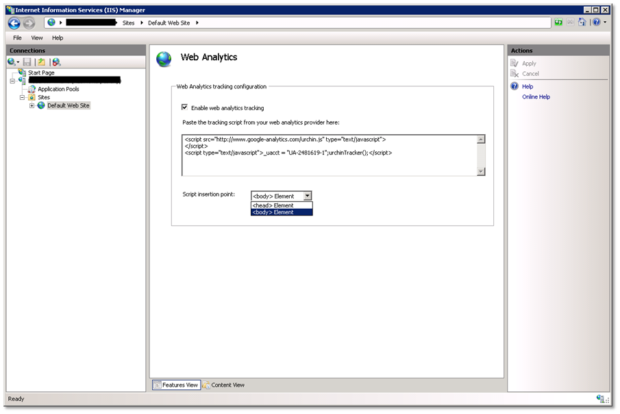Click the Up folder icon in Connections toolbar
Viewport: 620px width, 414px height.
40,62
